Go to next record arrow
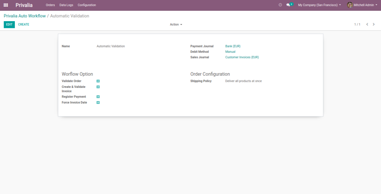Viewport: 381px width, 194px height. tap(374, 24)
